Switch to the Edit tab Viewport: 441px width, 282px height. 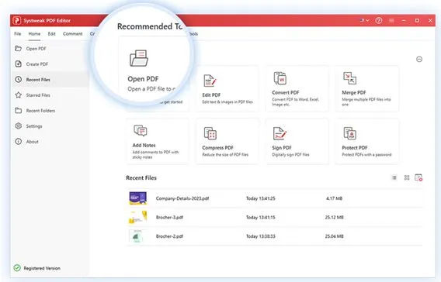(x=51, y=33)
